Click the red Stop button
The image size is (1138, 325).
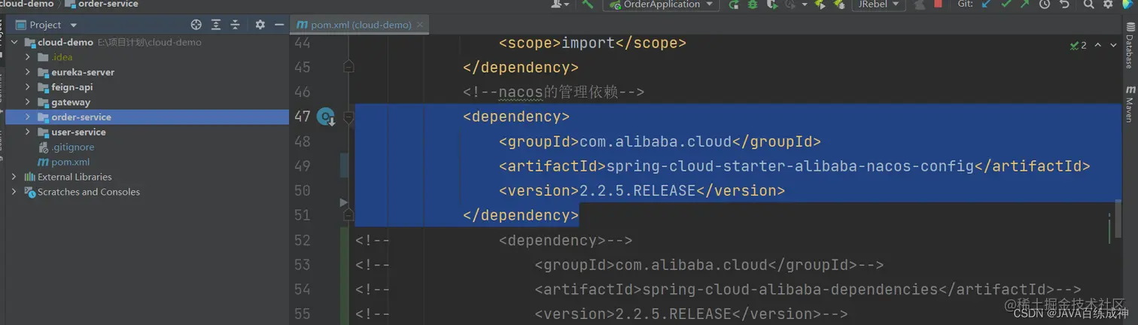click(938, 5)
